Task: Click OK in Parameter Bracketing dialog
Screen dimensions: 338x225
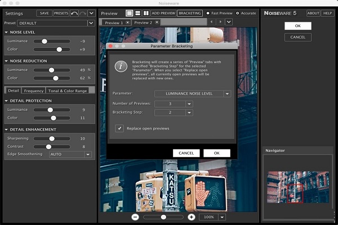Action: click(x=217, y=153)
